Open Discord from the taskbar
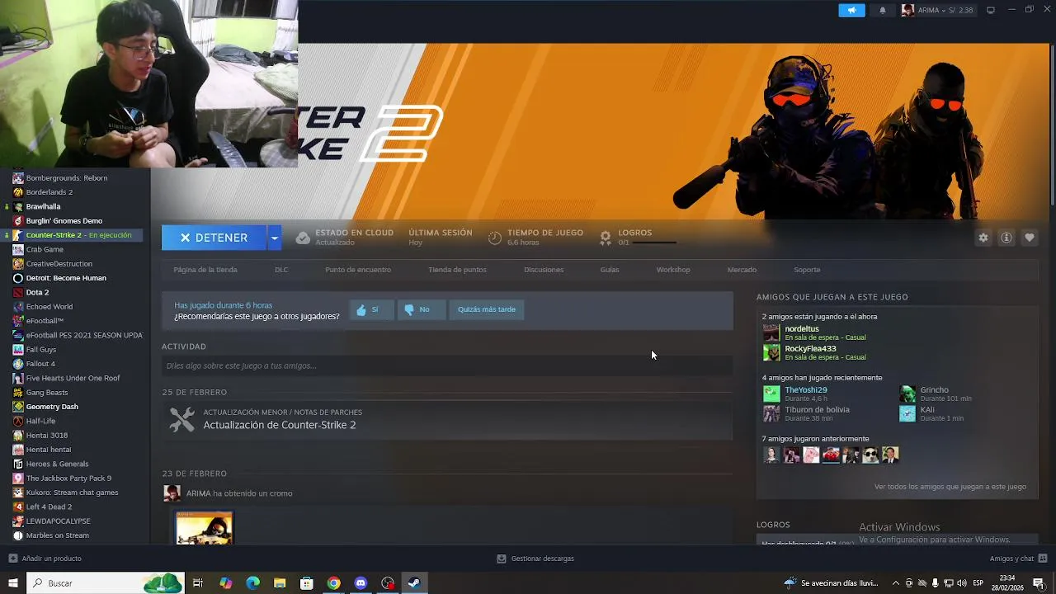Image resolution: width=1056 pixels, height=594 pixels. [361, 583]
